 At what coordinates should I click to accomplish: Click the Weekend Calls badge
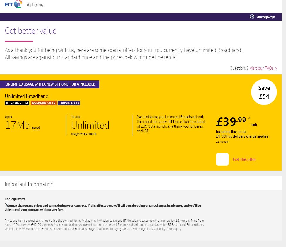(x=43, y=103)
